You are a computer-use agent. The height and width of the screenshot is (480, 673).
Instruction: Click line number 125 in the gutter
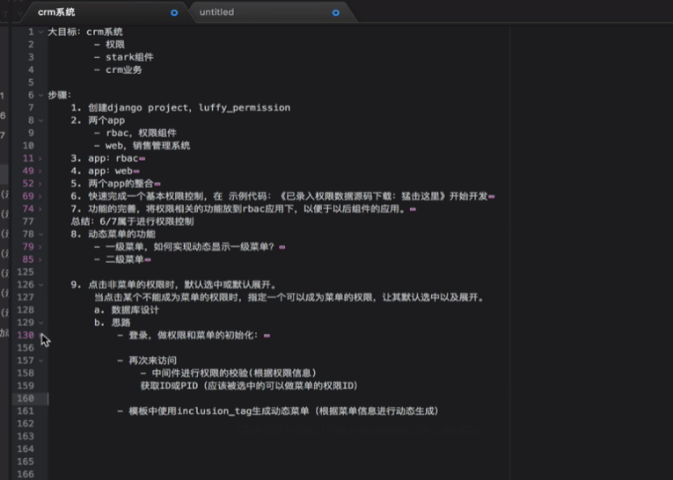(x=26, y=272)
